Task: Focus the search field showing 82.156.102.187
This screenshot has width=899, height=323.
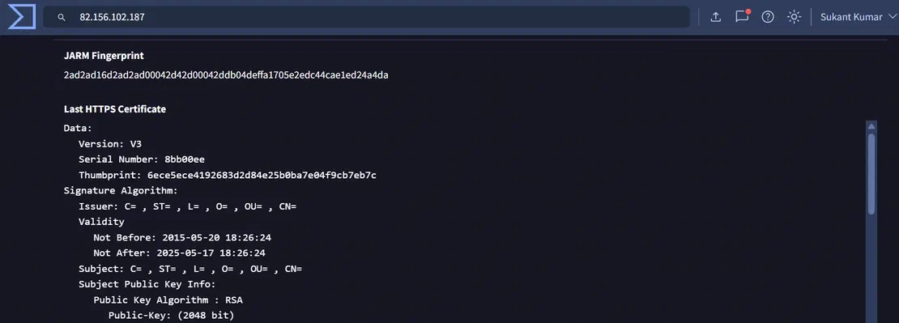Action: click(x=366, y=17)
